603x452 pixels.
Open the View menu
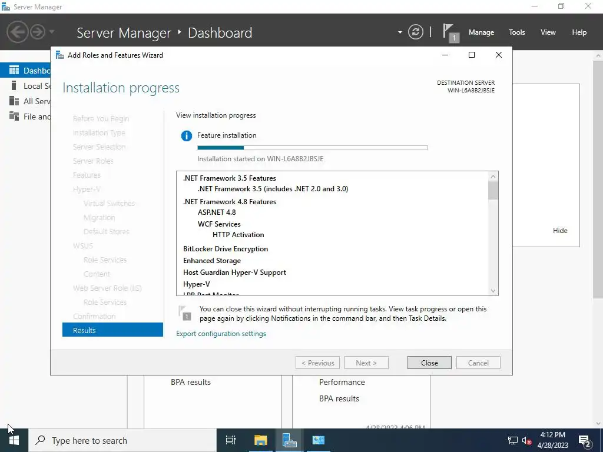[x=548, y=32]
